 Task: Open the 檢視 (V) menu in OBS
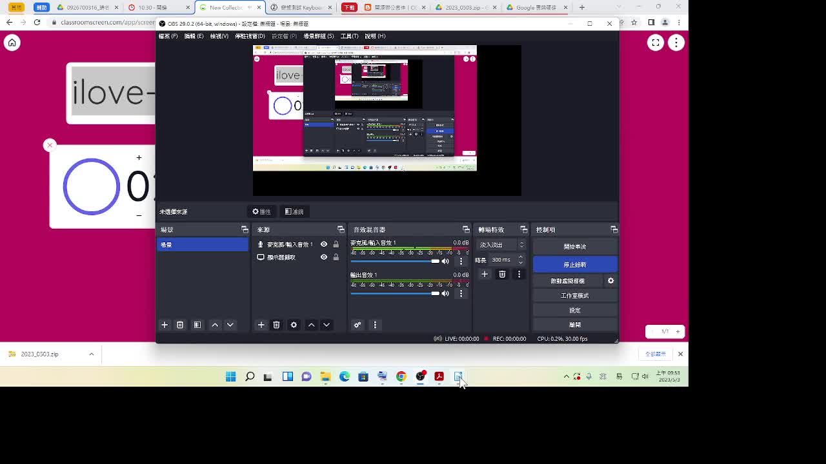click(x=219, y=36)
